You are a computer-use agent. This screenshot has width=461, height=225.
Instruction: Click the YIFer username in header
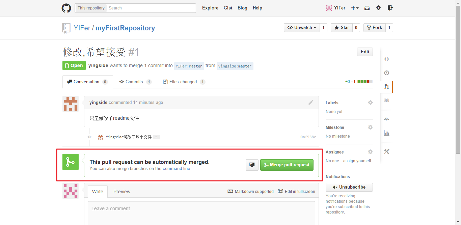coord(340,8)
